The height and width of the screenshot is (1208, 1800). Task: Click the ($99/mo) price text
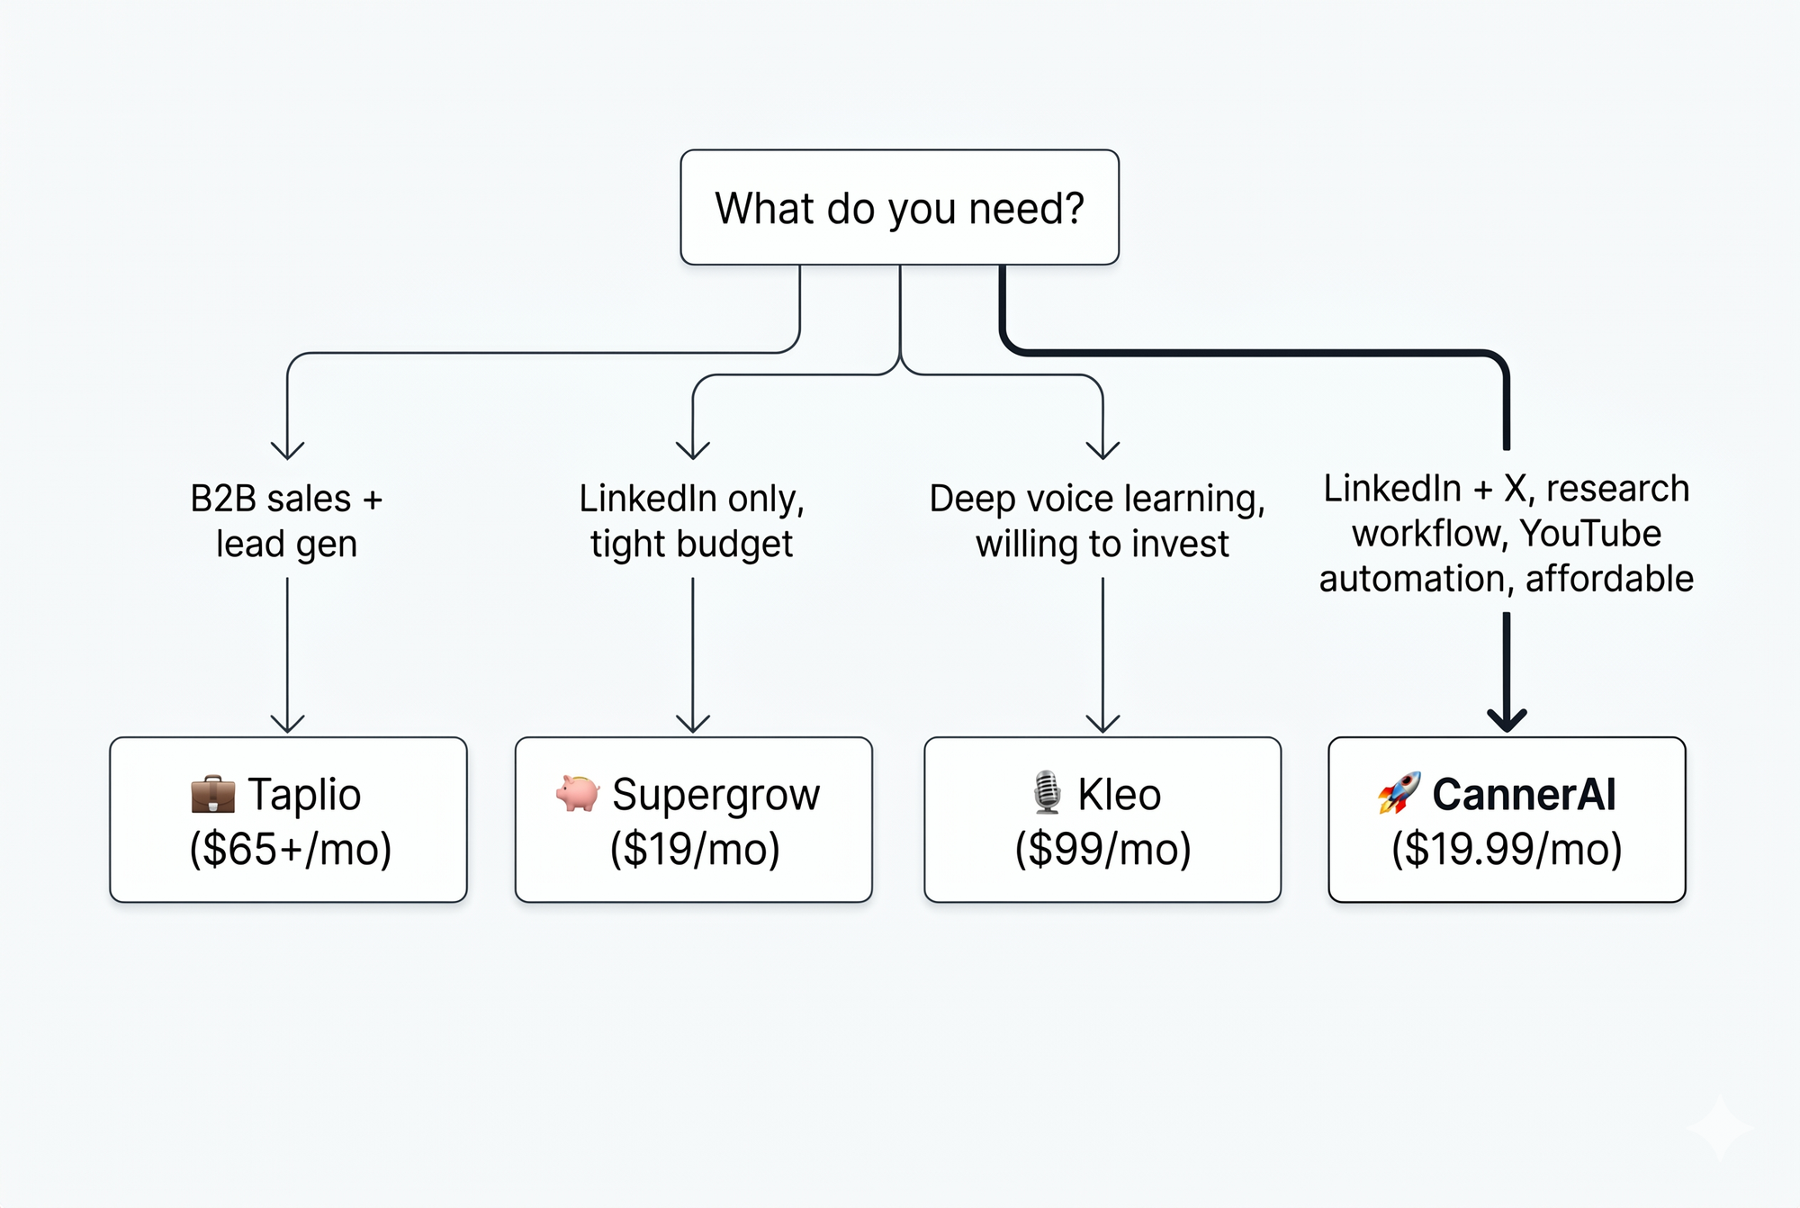coord(1102,849)
